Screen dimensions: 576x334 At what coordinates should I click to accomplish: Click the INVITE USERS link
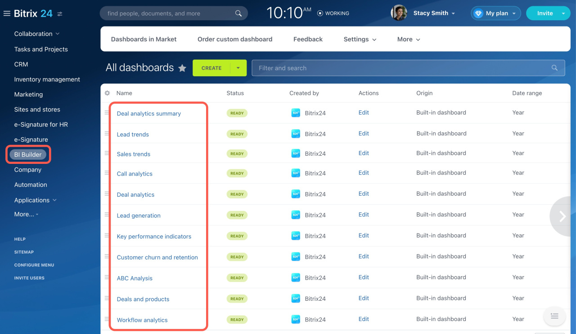point(29,278)
